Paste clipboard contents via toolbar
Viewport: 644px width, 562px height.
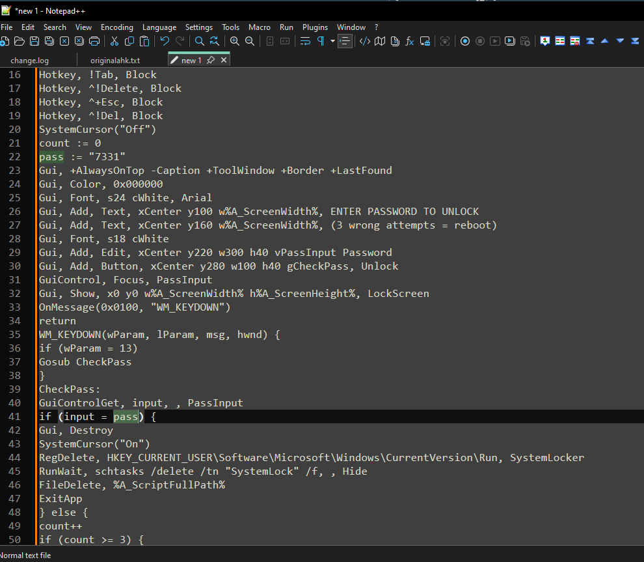(x=144, y=41)
